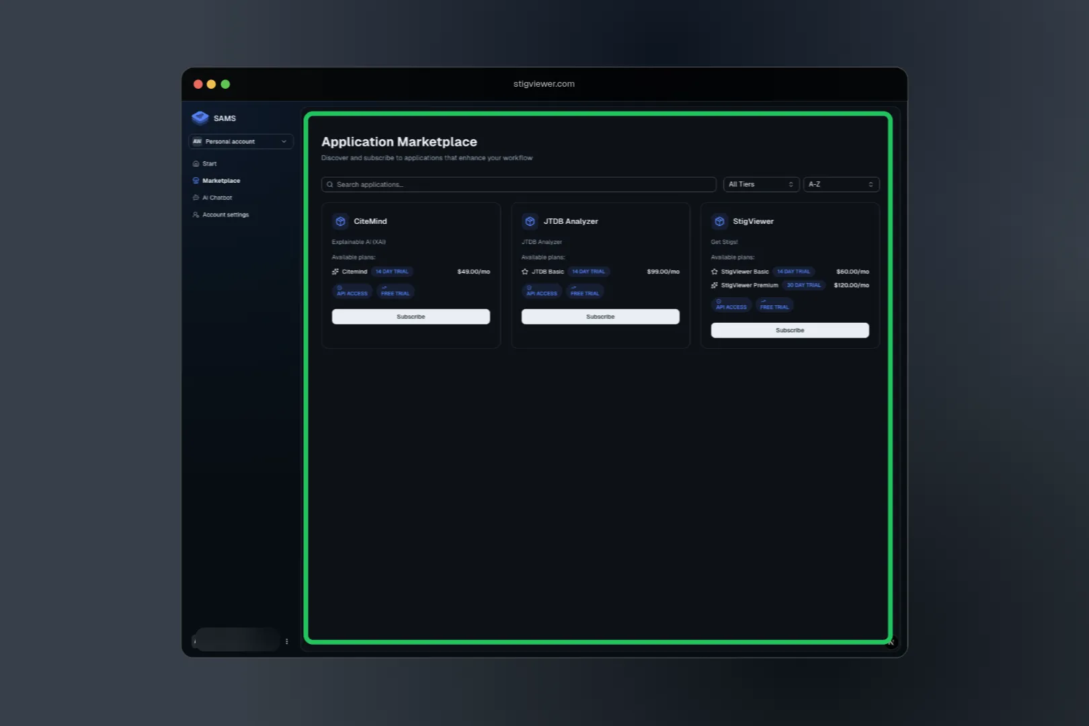Click the CiteMind cube icon on its card
The height and width of the screenshot is (726, 1089).
tap(339, 220)
